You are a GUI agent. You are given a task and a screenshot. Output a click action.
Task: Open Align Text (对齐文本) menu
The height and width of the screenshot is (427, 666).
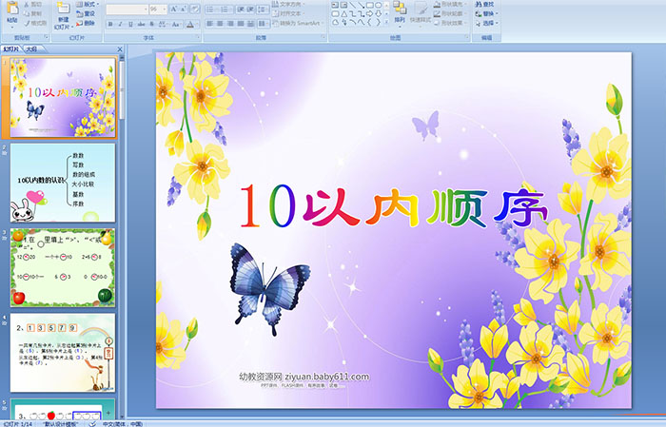click(288, 14)
